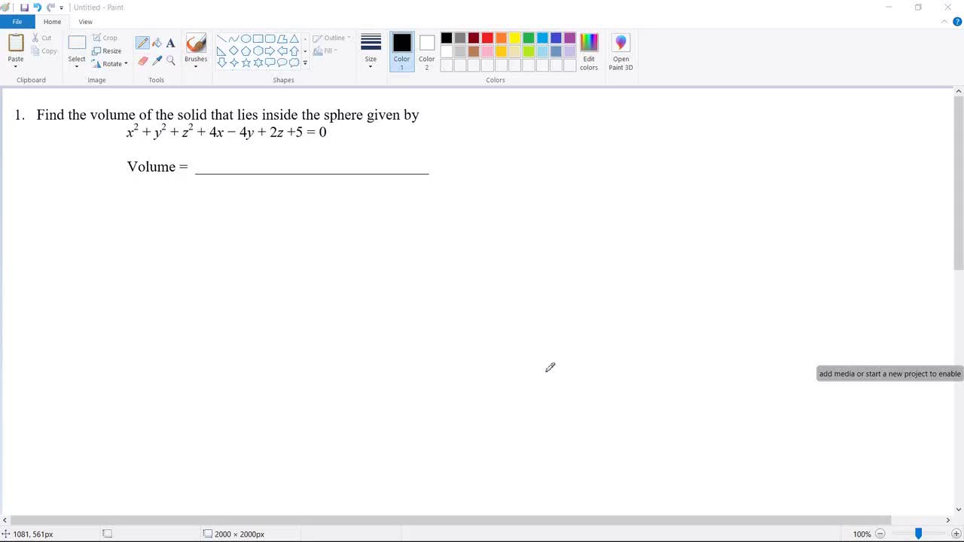Open the Help question mark icon
Screen dimensions: 964x542
click(957, 22)
